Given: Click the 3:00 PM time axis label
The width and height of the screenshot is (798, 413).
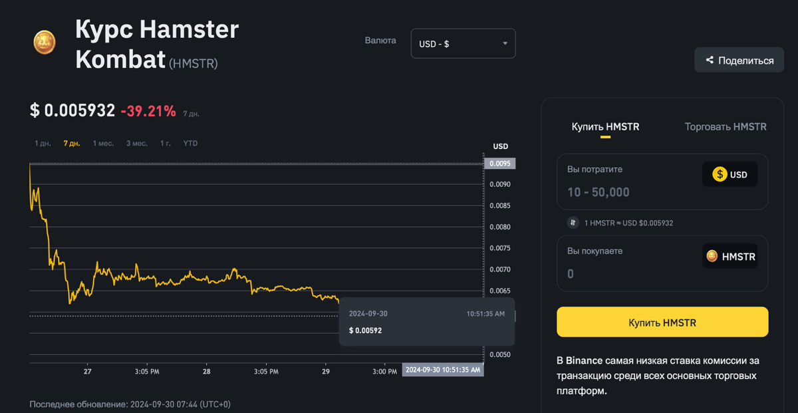Looking at the screenshot, I should [x=385, y=371].
